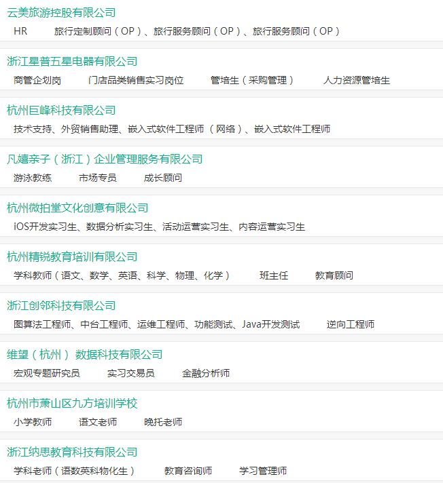Click the 图算法工程师、中台工程师 positions line
Image resolution: width=443 pixels, height=483 pixels.
157,324
